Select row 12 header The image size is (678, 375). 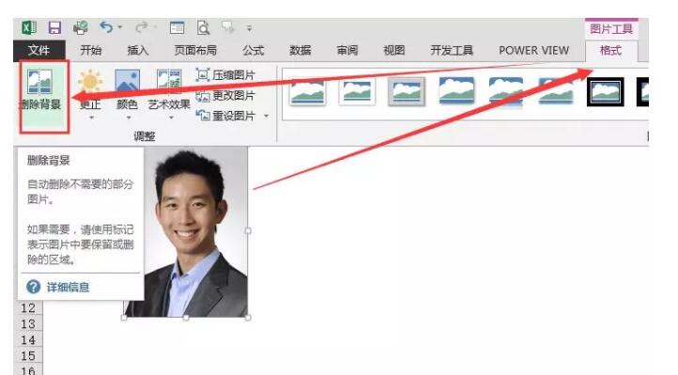pyautogui.click(x=28, y=308)
